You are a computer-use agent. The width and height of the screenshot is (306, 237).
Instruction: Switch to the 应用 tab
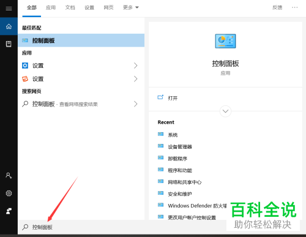[51, 7]
